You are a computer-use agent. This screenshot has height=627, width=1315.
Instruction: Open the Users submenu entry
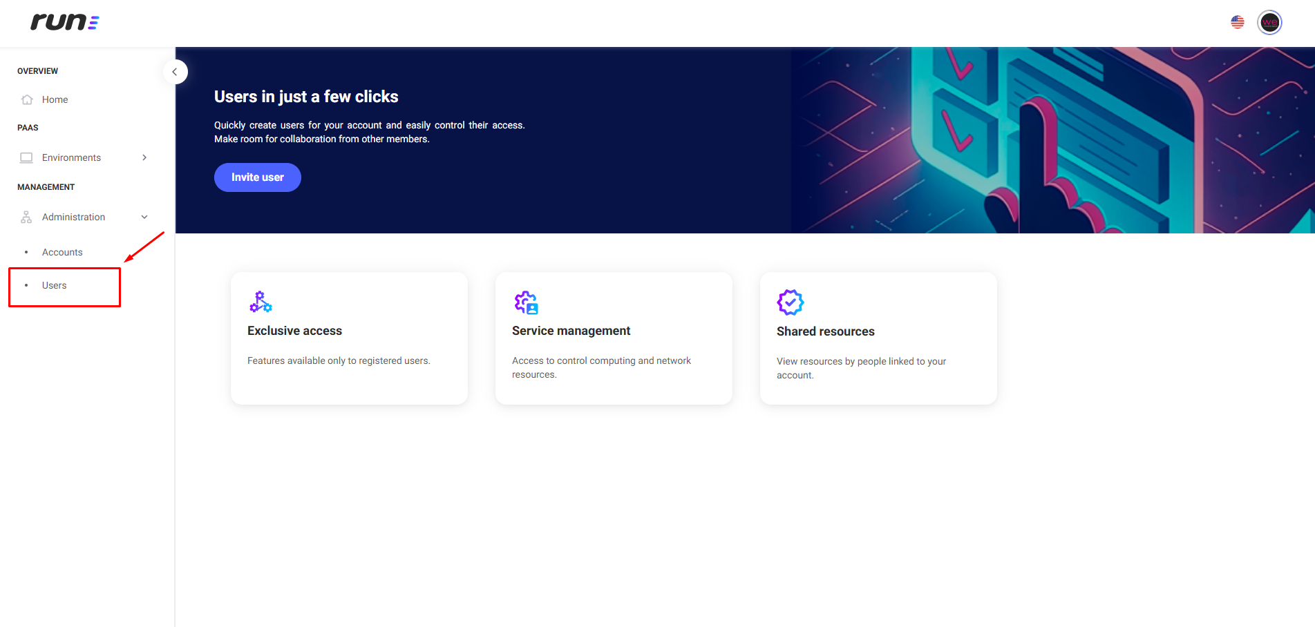(54, 285)
